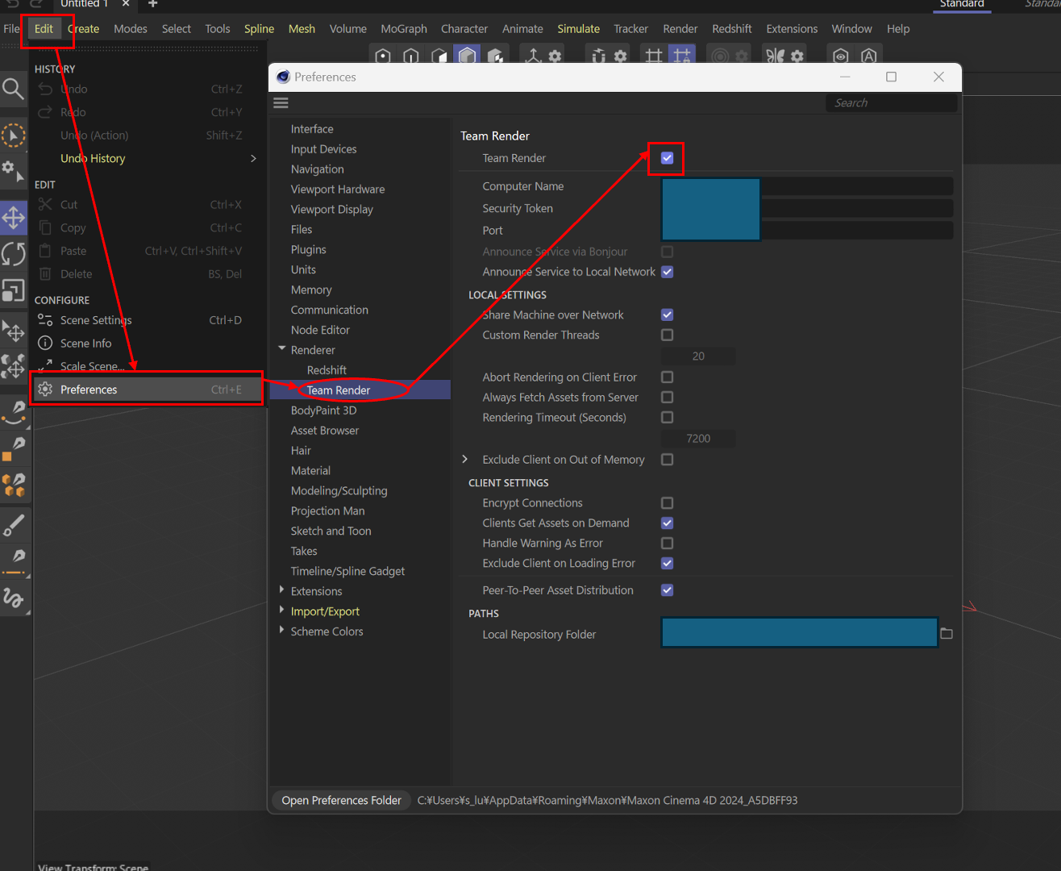Viewport: 1061px width, 871px height.
Task: Open Preferences hamburger menu icon
Action: point(281,102)
